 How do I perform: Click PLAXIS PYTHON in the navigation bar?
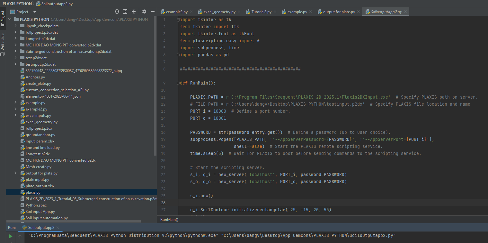point(17,4)
